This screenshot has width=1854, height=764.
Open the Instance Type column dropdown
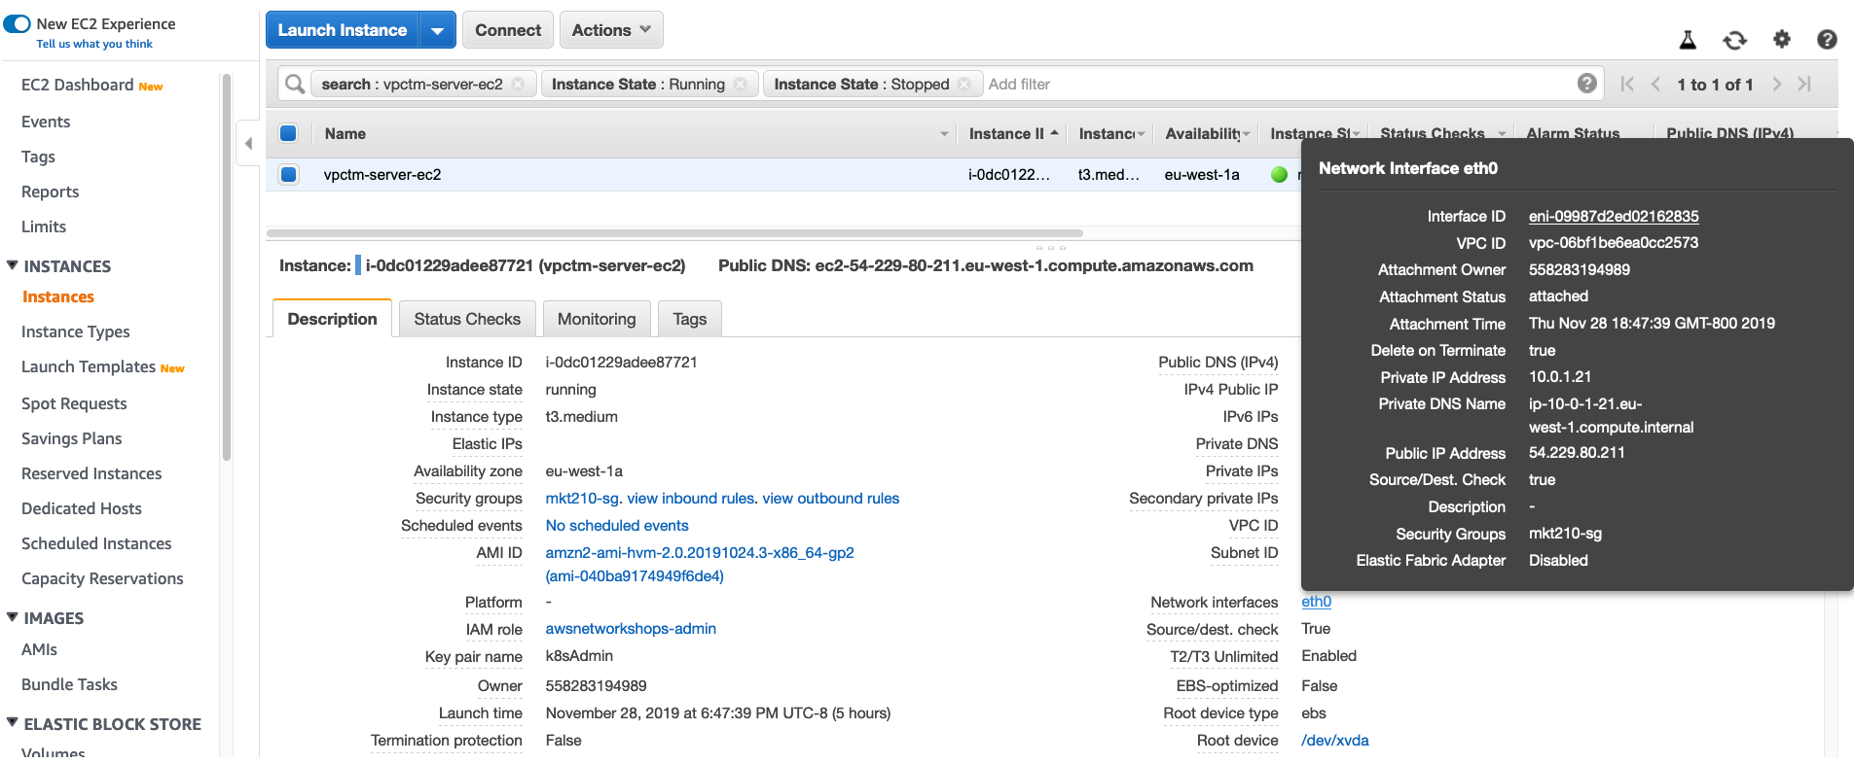(1141, 134)
